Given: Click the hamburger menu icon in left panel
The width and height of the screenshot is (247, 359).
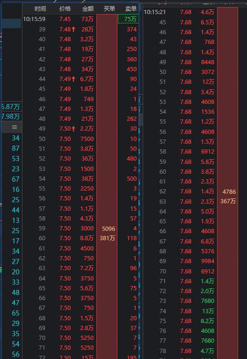Looking at the screenshot, I should click(14, 127).
